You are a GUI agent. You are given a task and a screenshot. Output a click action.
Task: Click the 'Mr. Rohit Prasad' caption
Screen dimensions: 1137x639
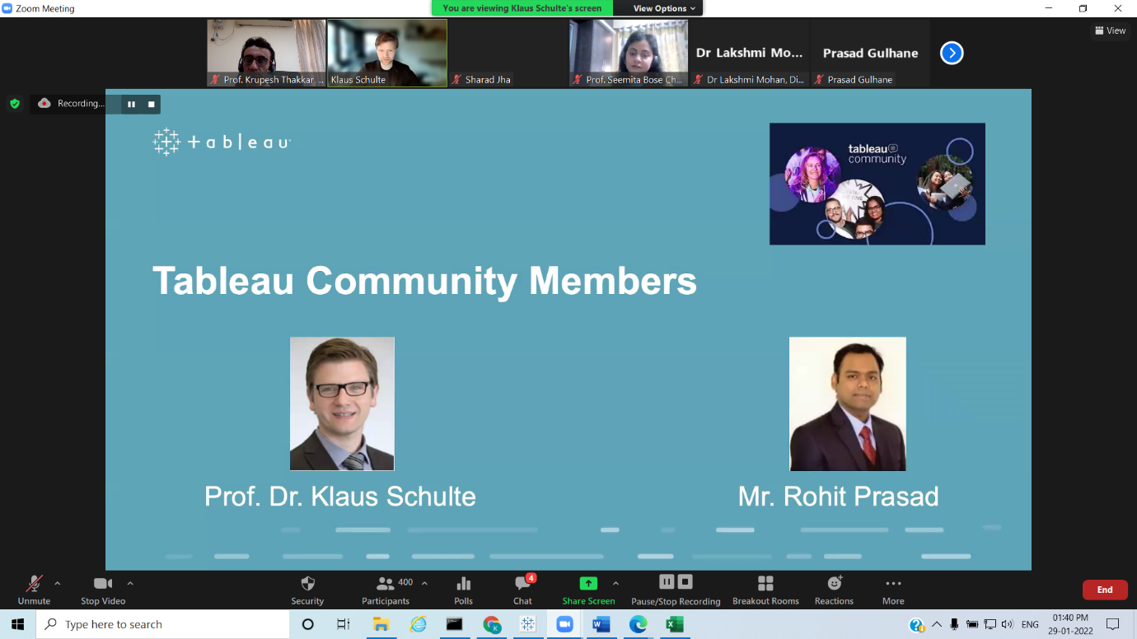pyautogui.click(x=839, y=497)
